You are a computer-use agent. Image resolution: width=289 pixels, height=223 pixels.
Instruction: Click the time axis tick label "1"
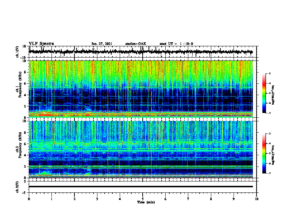(51, 199)
